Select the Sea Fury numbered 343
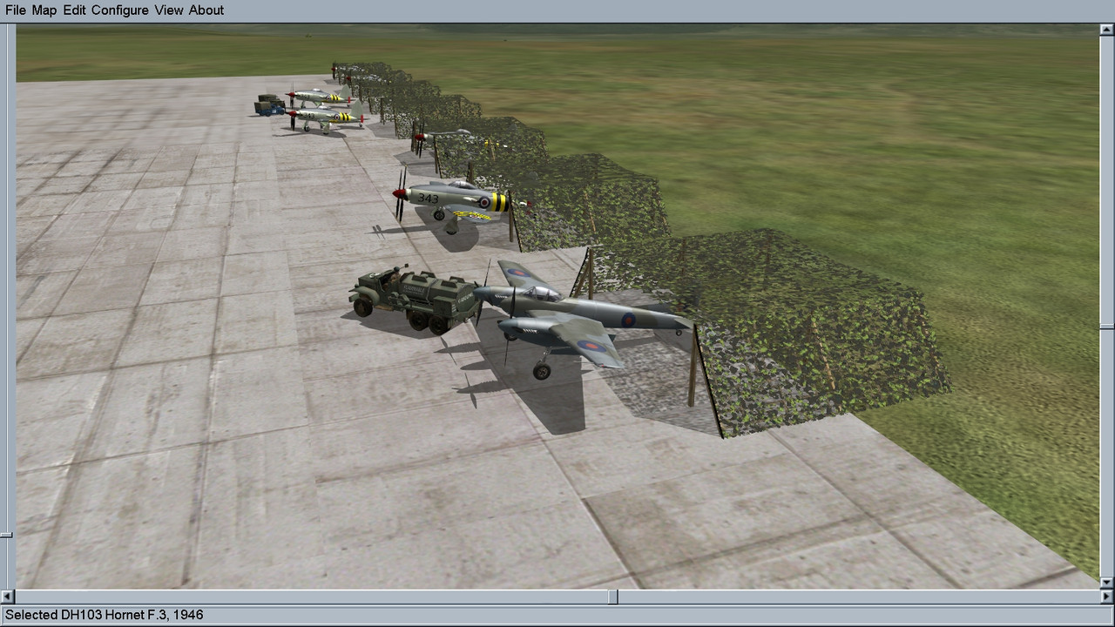The height and width of the screenshot is (627, 1115). tap(457, 202)
